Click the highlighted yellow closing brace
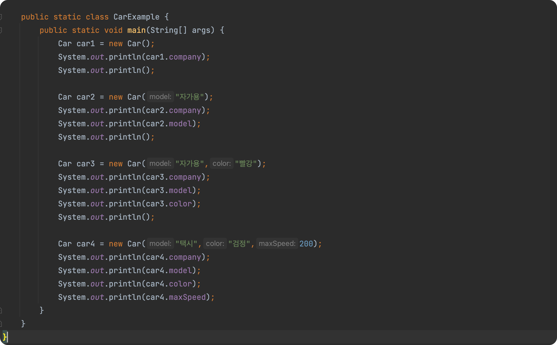Viewport: 557px width, 345px height. point(4,337)
